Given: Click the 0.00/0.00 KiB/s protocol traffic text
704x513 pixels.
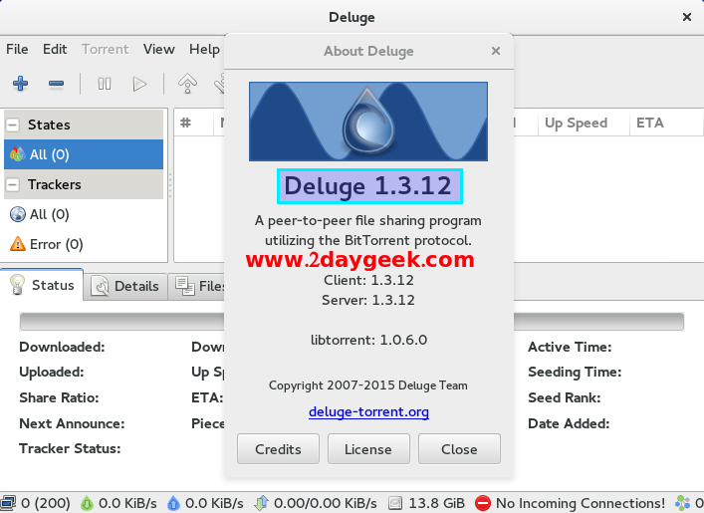Looking at the screenshot, I should pyautogui.click(x=326, y=503).
